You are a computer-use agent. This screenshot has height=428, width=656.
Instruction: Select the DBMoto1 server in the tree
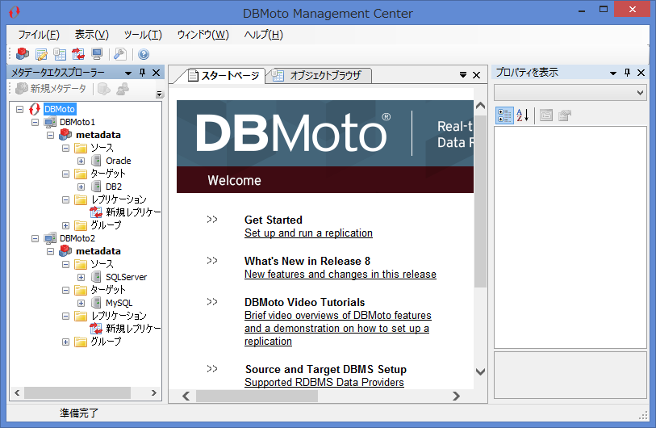point(77,122)
